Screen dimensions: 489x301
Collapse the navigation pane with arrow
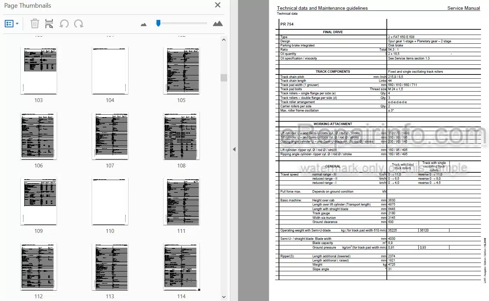point(234,149)
